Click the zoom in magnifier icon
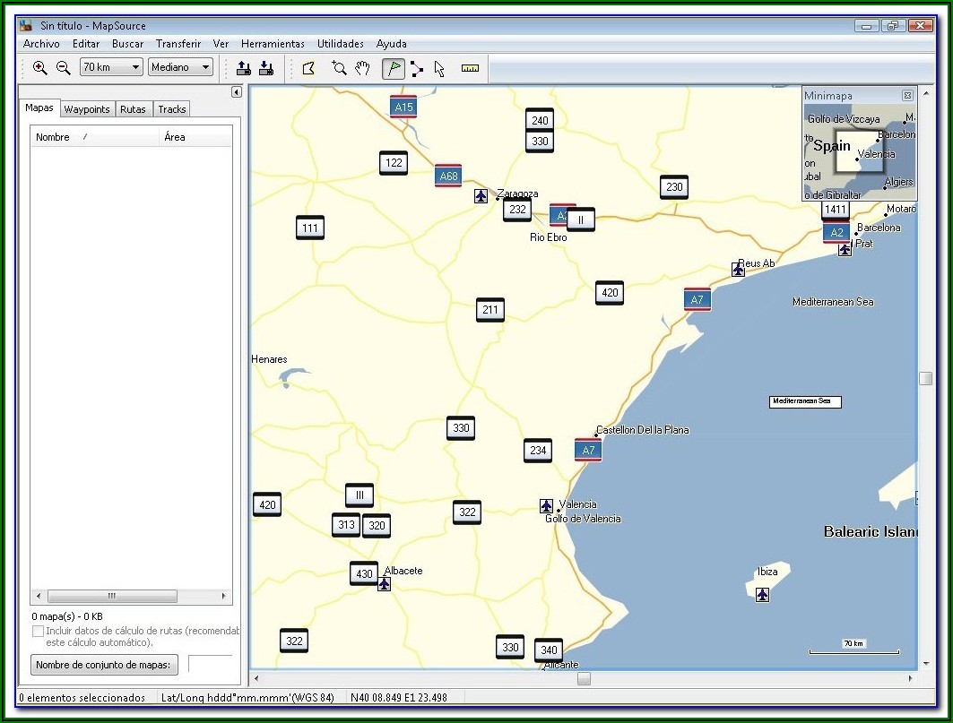Image resolution: width=953 pixels, height=723 pixels. point(39,67)
